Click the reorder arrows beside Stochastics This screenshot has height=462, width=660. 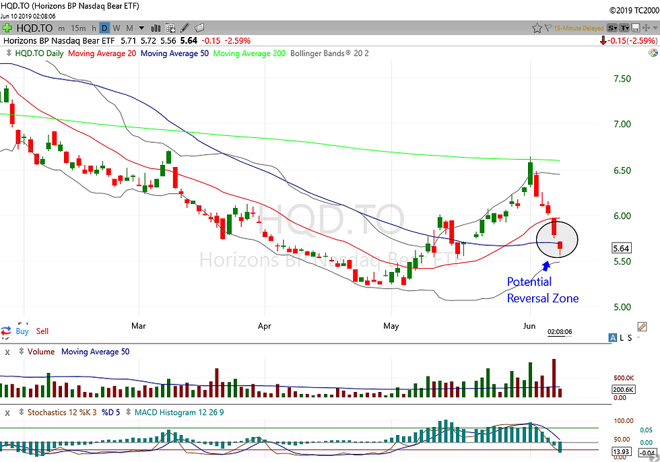pos(22,412)
